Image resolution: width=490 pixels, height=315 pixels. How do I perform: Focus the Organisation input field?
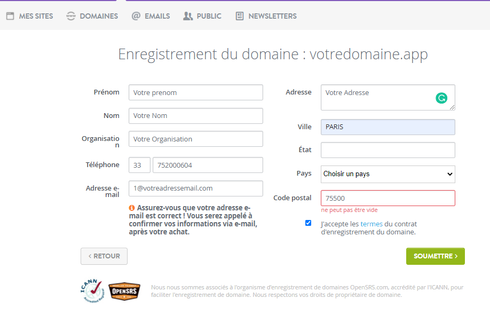[x=195, y=139]
